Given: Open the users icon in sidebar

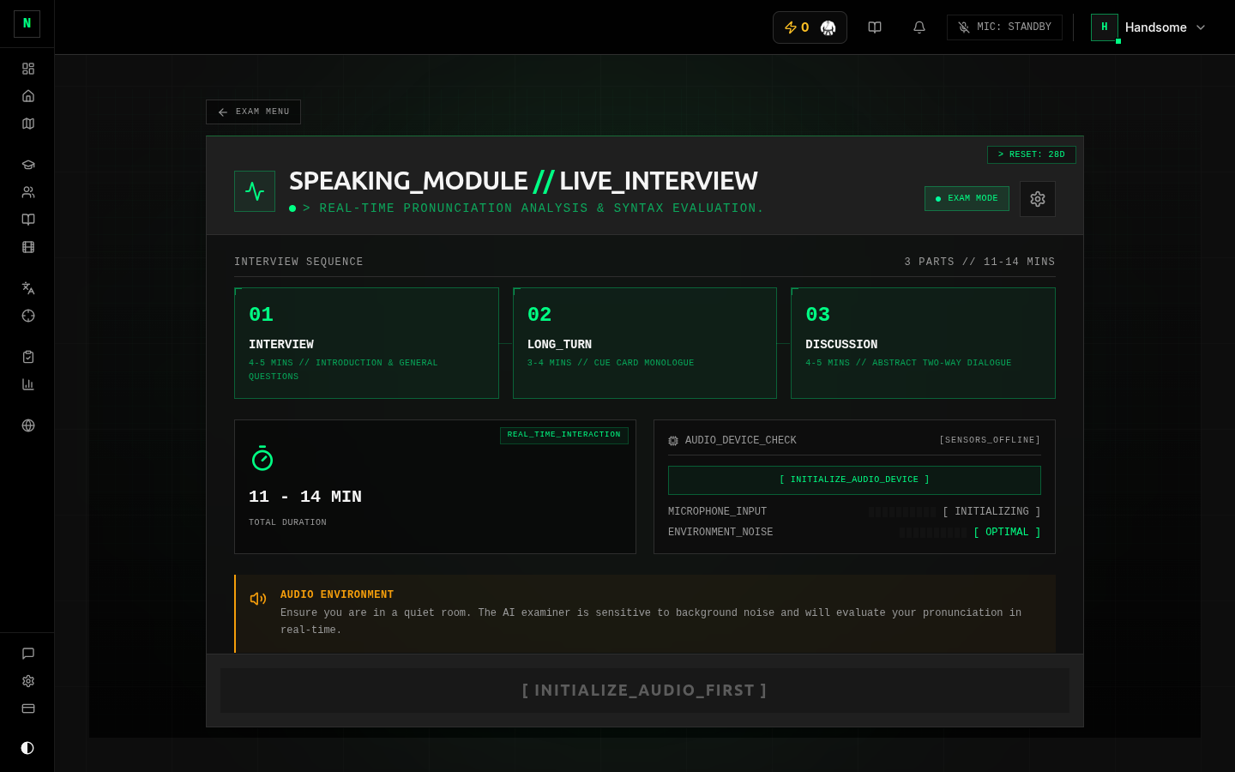Looking at the screenshot, I should (28, 192).
